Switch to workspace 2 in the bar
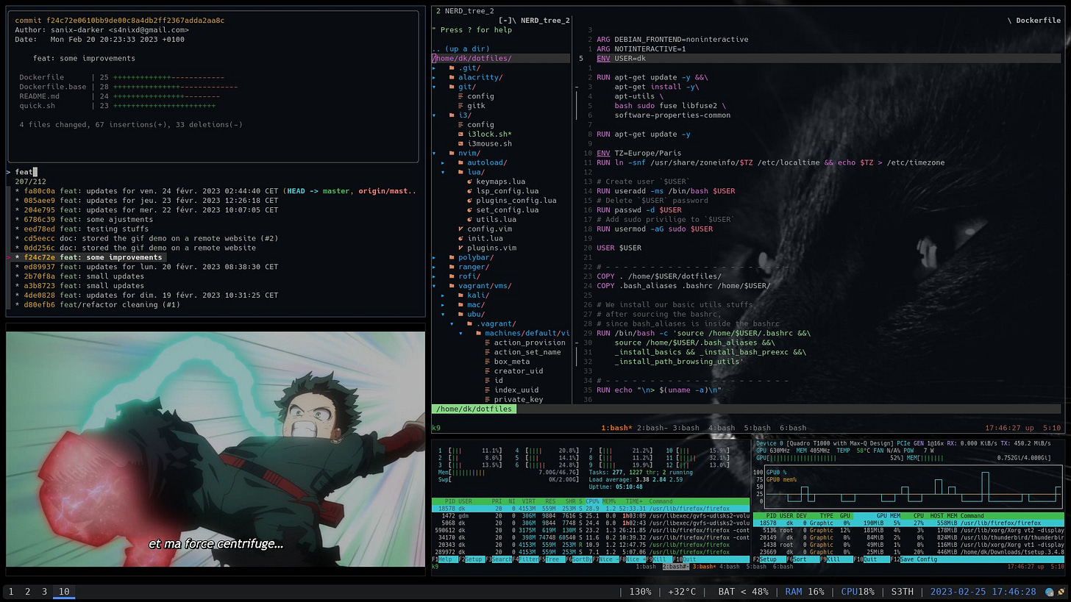This screenshot has width=1071, height=602. pyautogui.click(x=27, y=592)
